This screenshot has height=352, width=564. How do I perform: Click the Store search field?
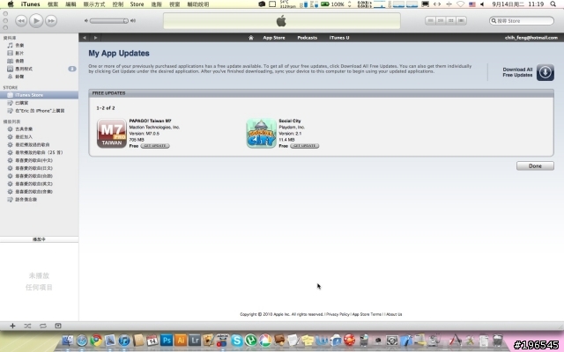[x=522, y=21]
